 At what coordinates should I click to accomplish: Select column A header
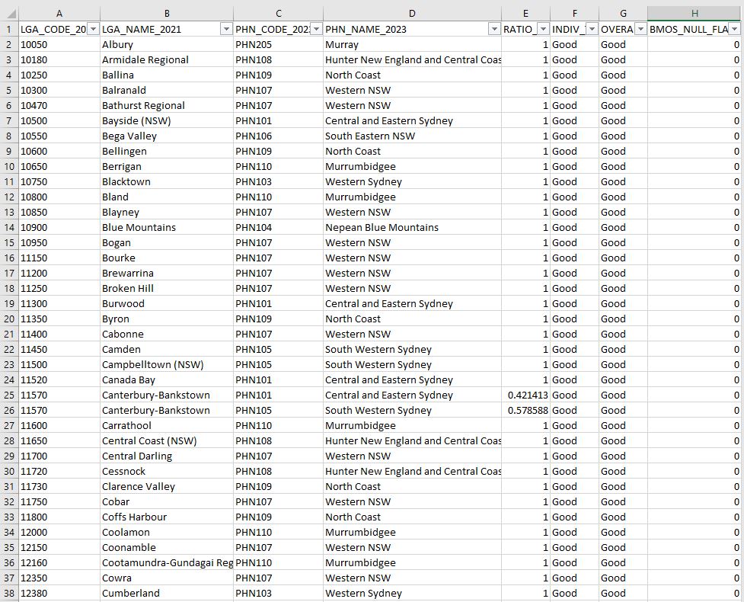tap(59, 13)
